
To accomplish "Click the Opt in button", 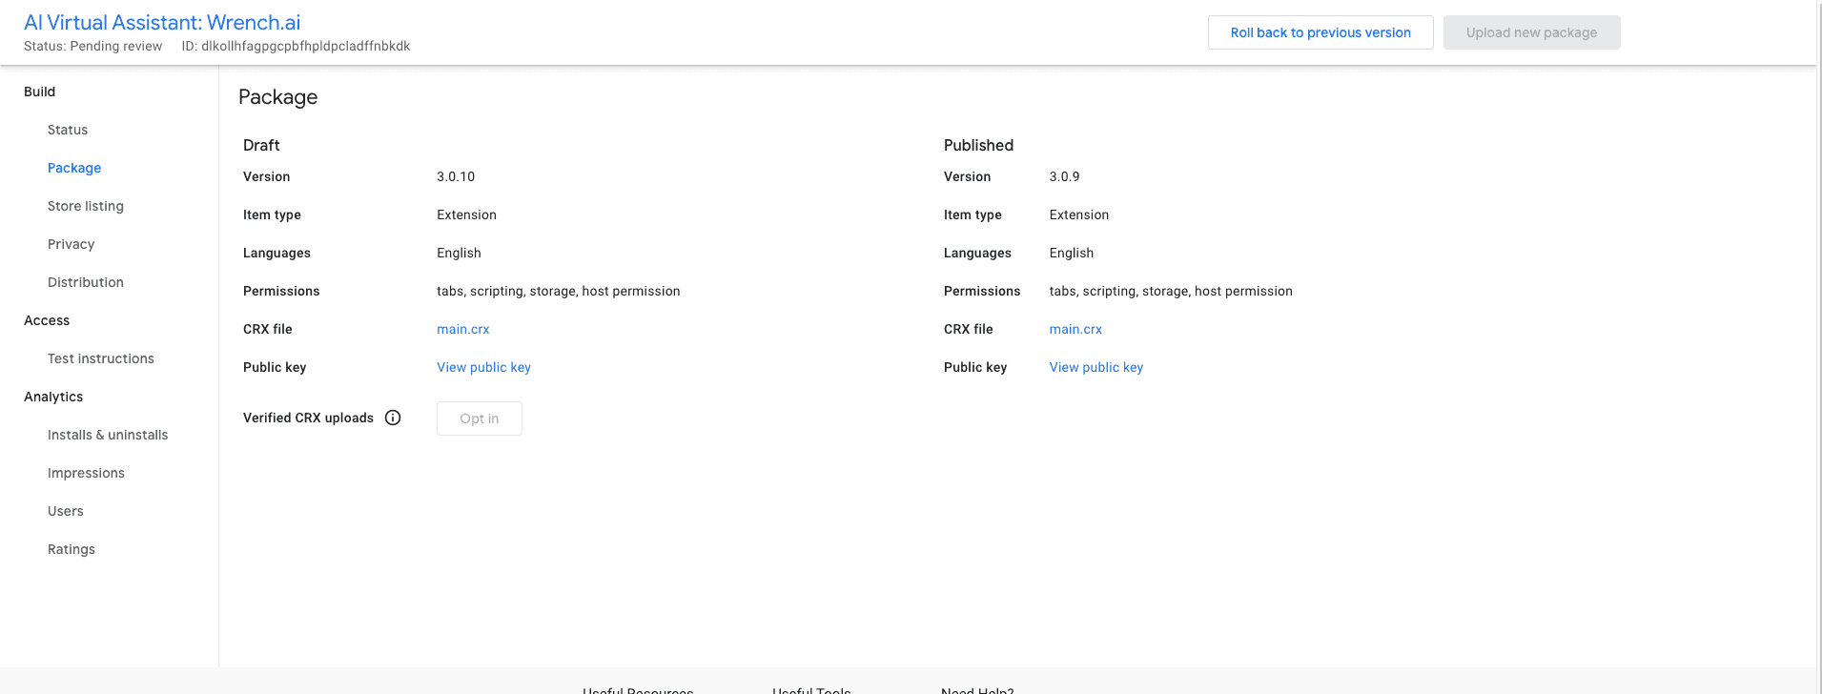I will [x=480, y=418].
